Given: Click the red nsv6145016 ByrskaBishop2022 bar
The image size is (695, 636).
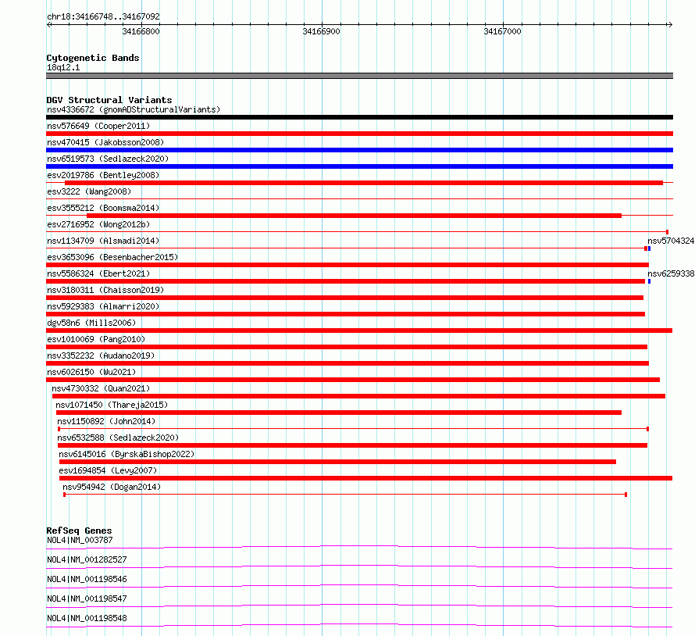Looking at the screenshot, I should pyautogui.click(x=337, y=462).
